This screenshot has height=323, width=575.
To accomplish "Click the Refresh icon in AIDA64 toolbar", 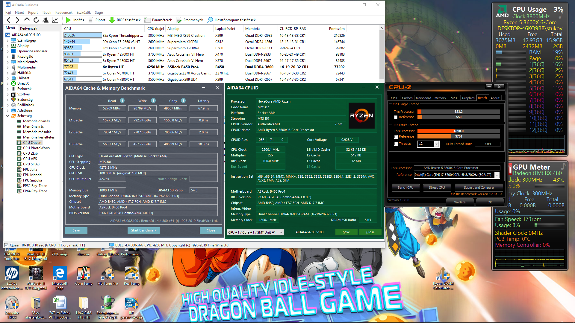I will (x=36, y=20).
